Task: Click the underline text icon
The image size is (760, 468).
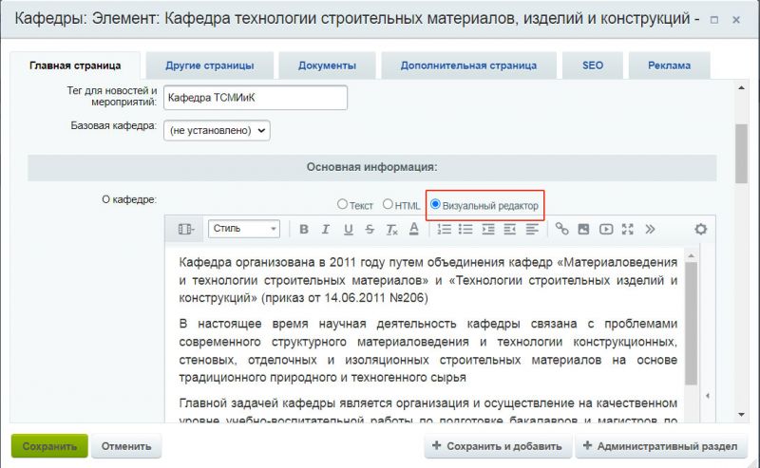Action: click(348, 229)
